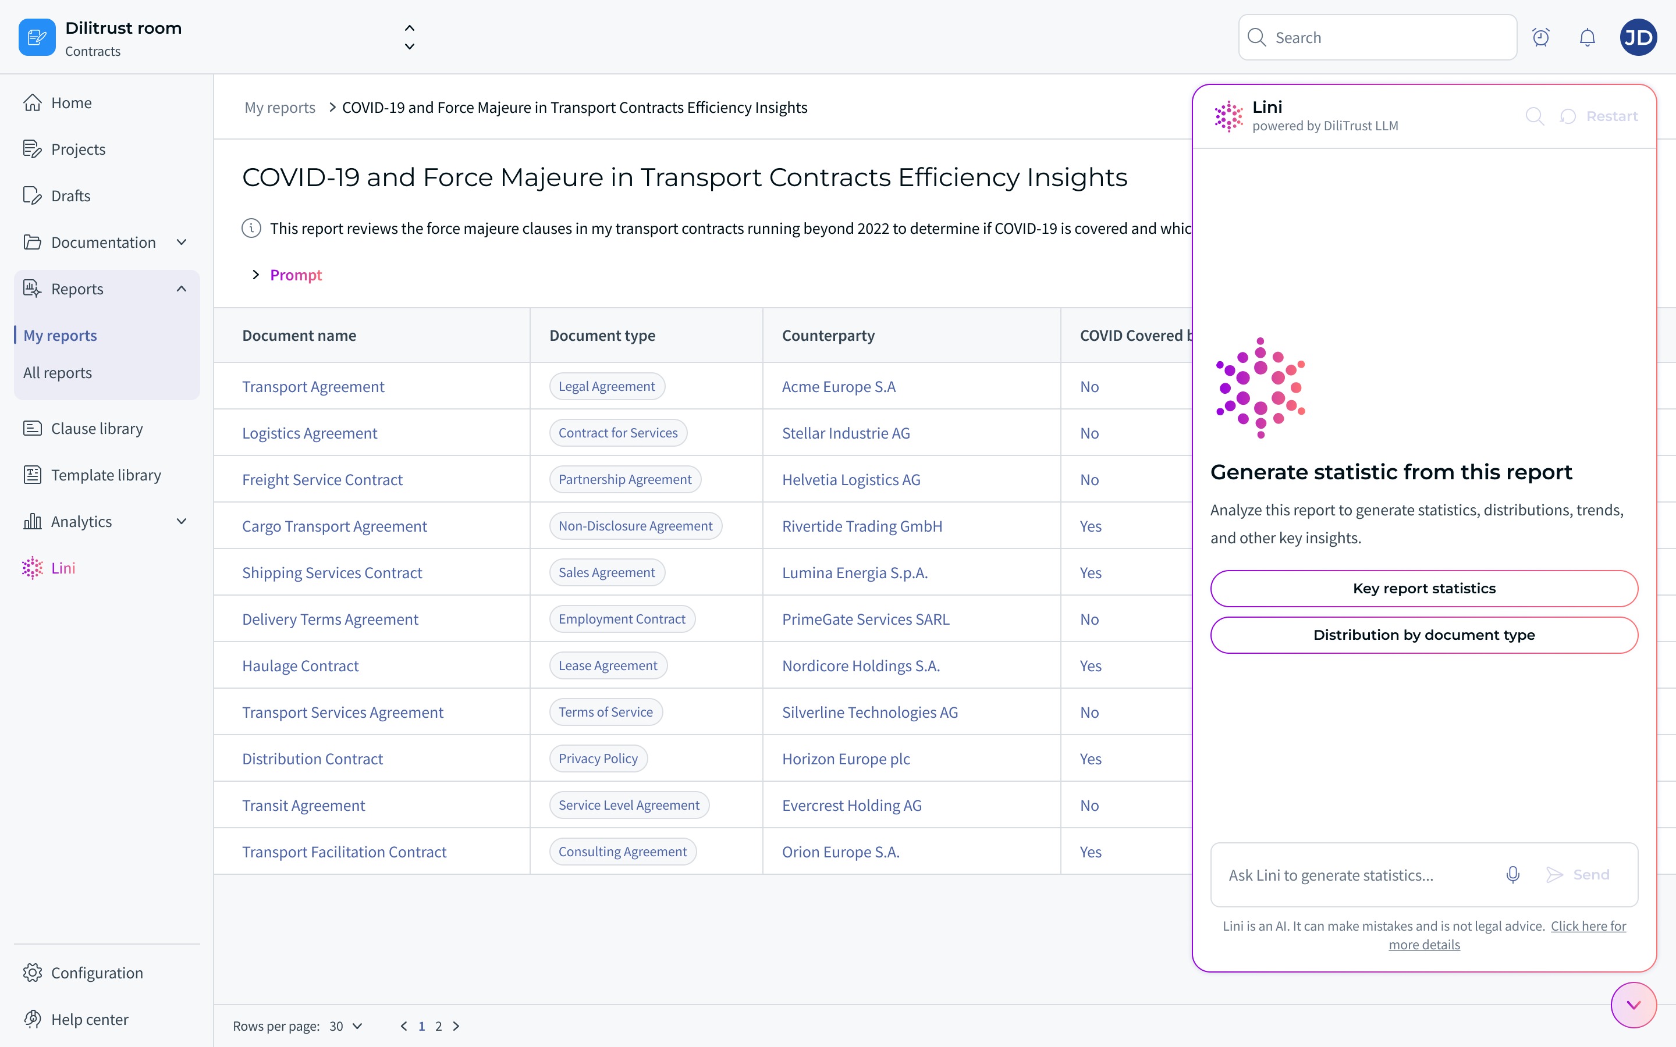Open the JD user avatar menu
Image resolution: width=1676 pixels, height=1047 pixels.
1638,37
